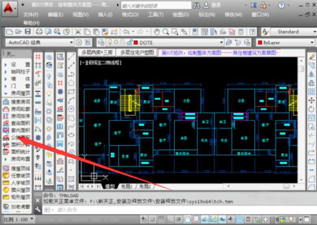Open the 多层住宅户型图 drawing tab
317x225 pixels.
(x=137, y=52)
